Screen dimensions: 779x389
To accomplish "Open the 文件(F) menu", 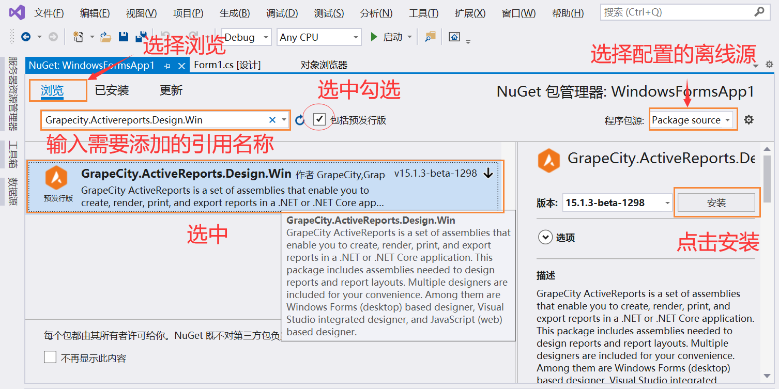I will click(x=49, y=13).
